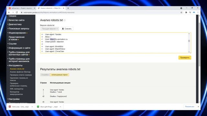The image size is (207, 116).
Task: Reload the page with refresh icon
Action: click(x=17, y=12)
